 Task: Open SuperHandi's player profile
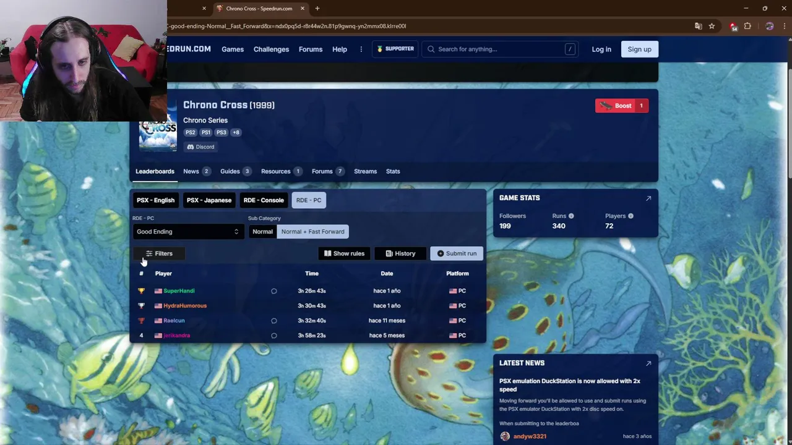click(179, 290)
